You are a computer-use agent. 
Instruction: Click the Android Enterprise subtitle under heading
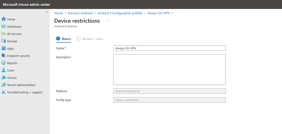point(65,26)
